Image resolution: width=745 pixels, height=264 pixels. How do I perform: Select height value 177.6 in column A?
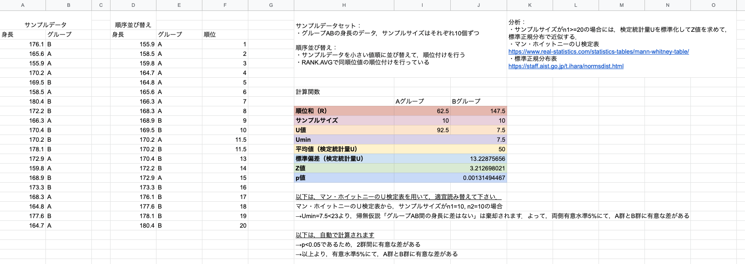coord(23,216)
